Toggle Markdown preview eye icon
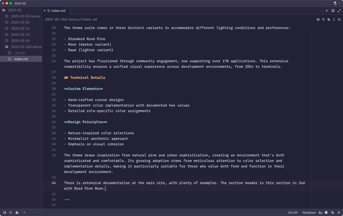 (318, 19)
